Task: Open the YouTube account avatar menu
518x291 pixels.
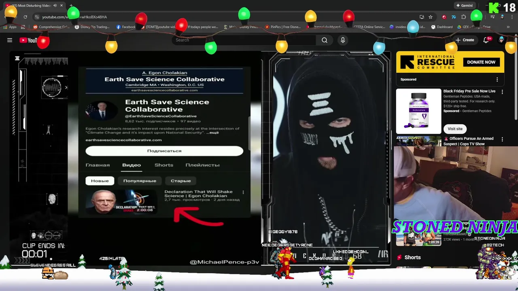Action: tap(502, 40)
